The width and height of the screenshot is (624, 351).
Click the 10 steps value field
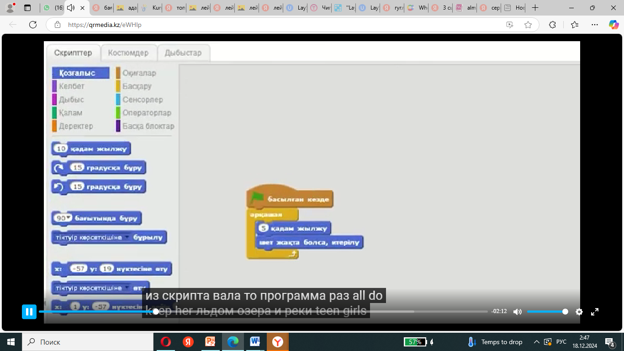pos(60,149)
